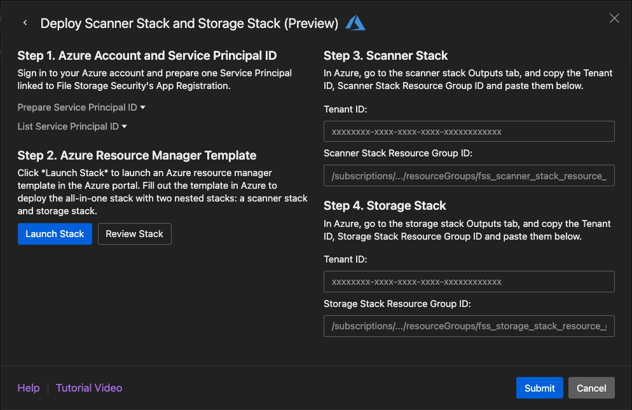
Task: Expand List Service Principal ID section
Action: pos(72,126)
